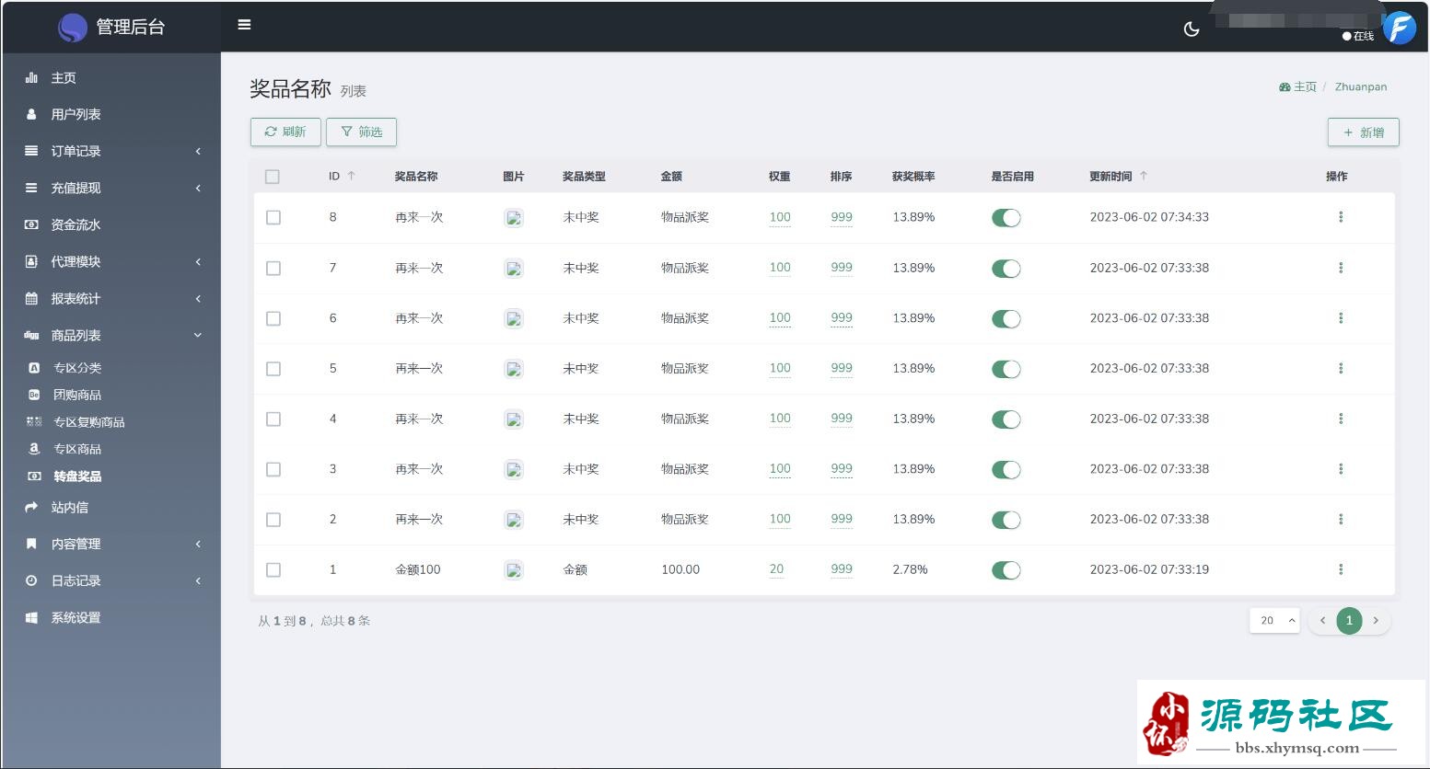Screen dimensions: 1430x769
Task: Click the 100.00 amount cell
Action: [680, 569]
